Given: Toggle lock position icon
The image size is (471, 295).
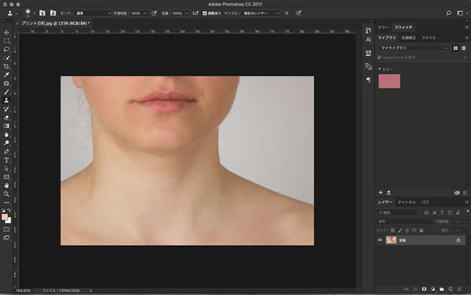Looking at the screenshot, I should [407, 230].
